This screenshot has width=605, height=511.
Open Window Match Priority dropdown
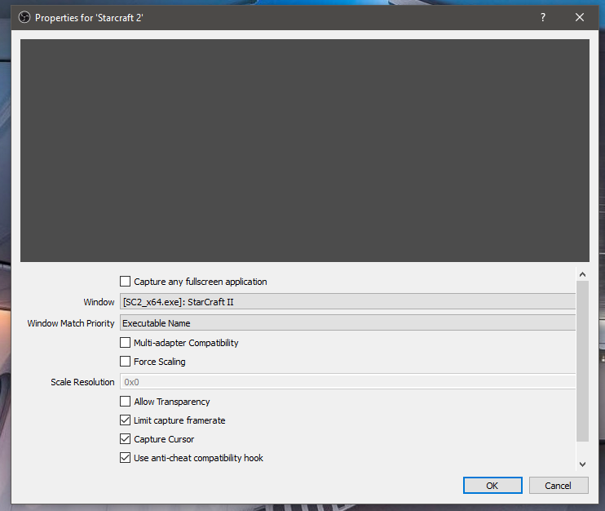tap(347, 323)
